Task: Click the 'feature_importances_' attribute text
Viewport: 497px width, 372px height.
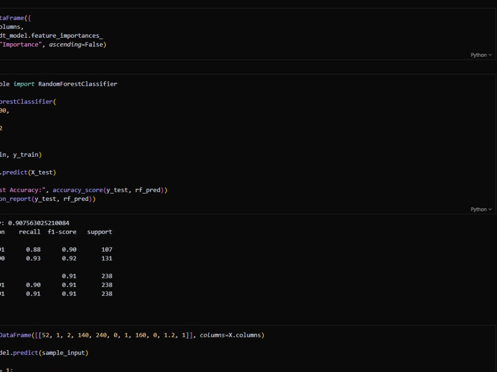Action: tap(67, 36)
